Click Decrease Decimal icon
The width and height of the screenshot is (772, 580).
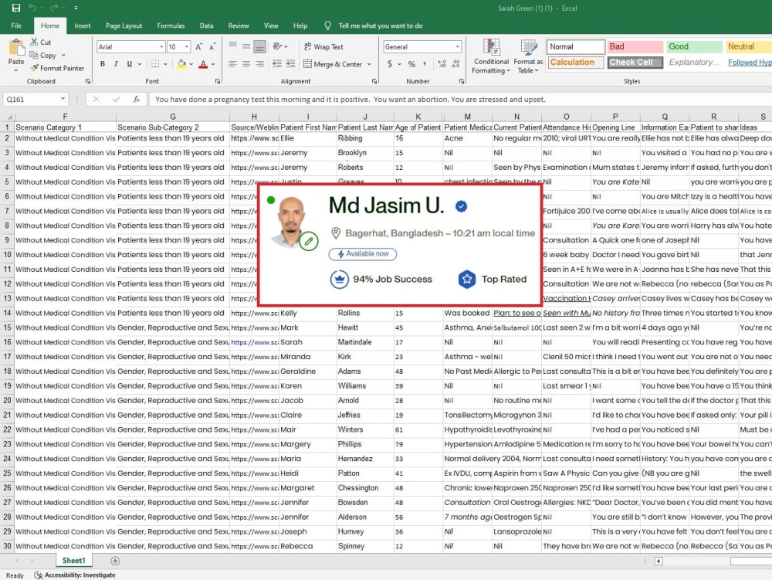tap(455, 63)
